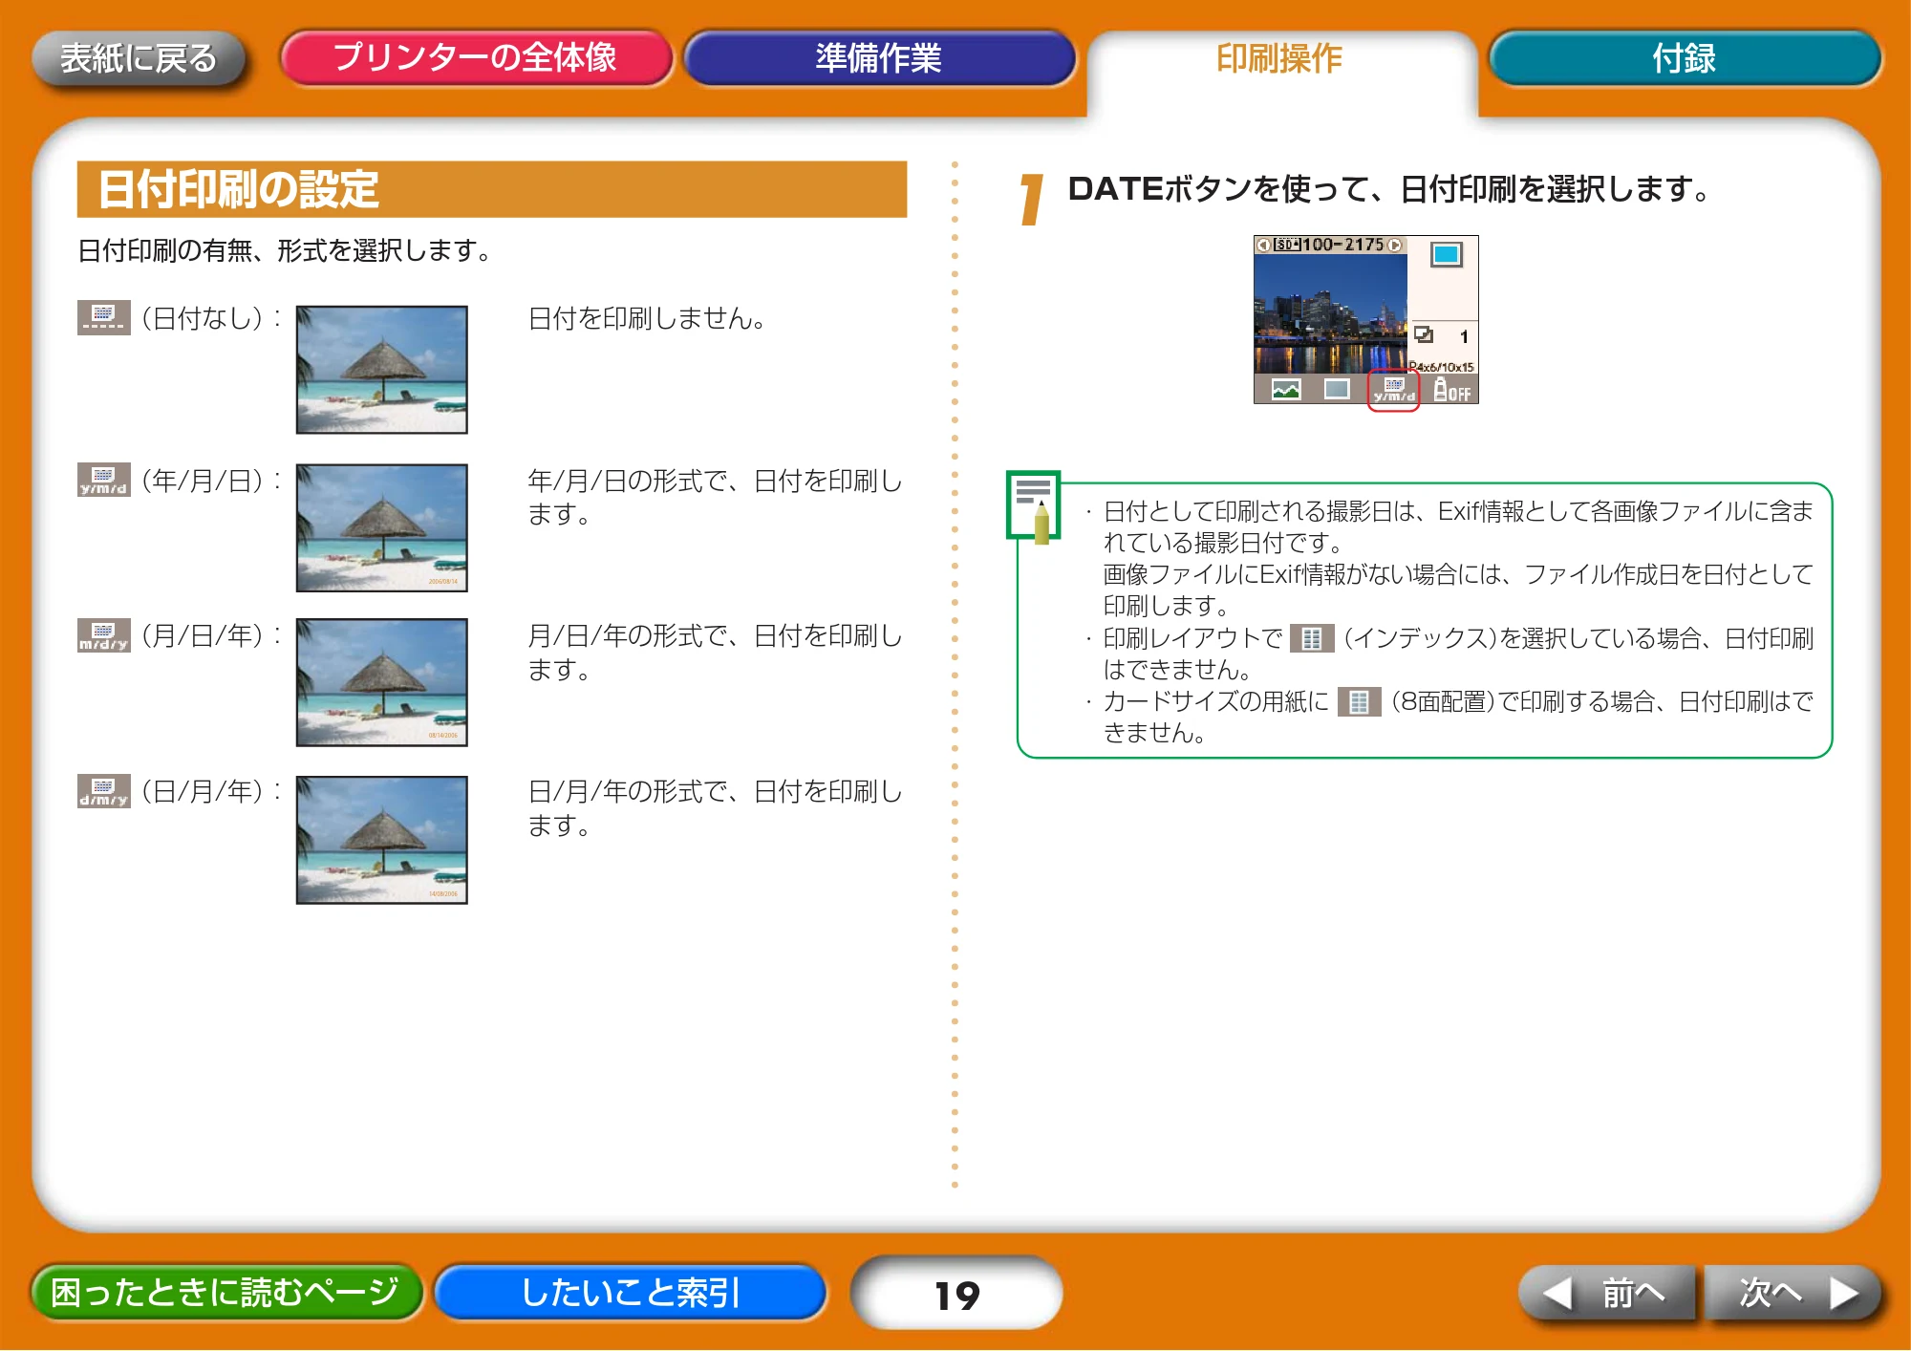Click the 日付印刷の設定 heading
This screenshot has width=1911, height=1351.
tap(492, 189)
